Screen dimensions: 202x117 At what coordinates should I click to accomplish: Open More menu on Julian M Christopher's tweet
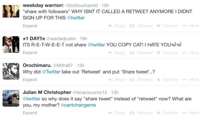pyautogui.click(x=190, y=113)
